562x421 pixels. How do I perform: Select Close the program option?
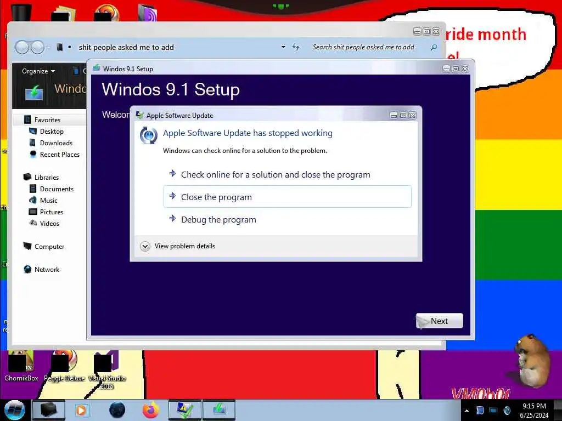287,197
